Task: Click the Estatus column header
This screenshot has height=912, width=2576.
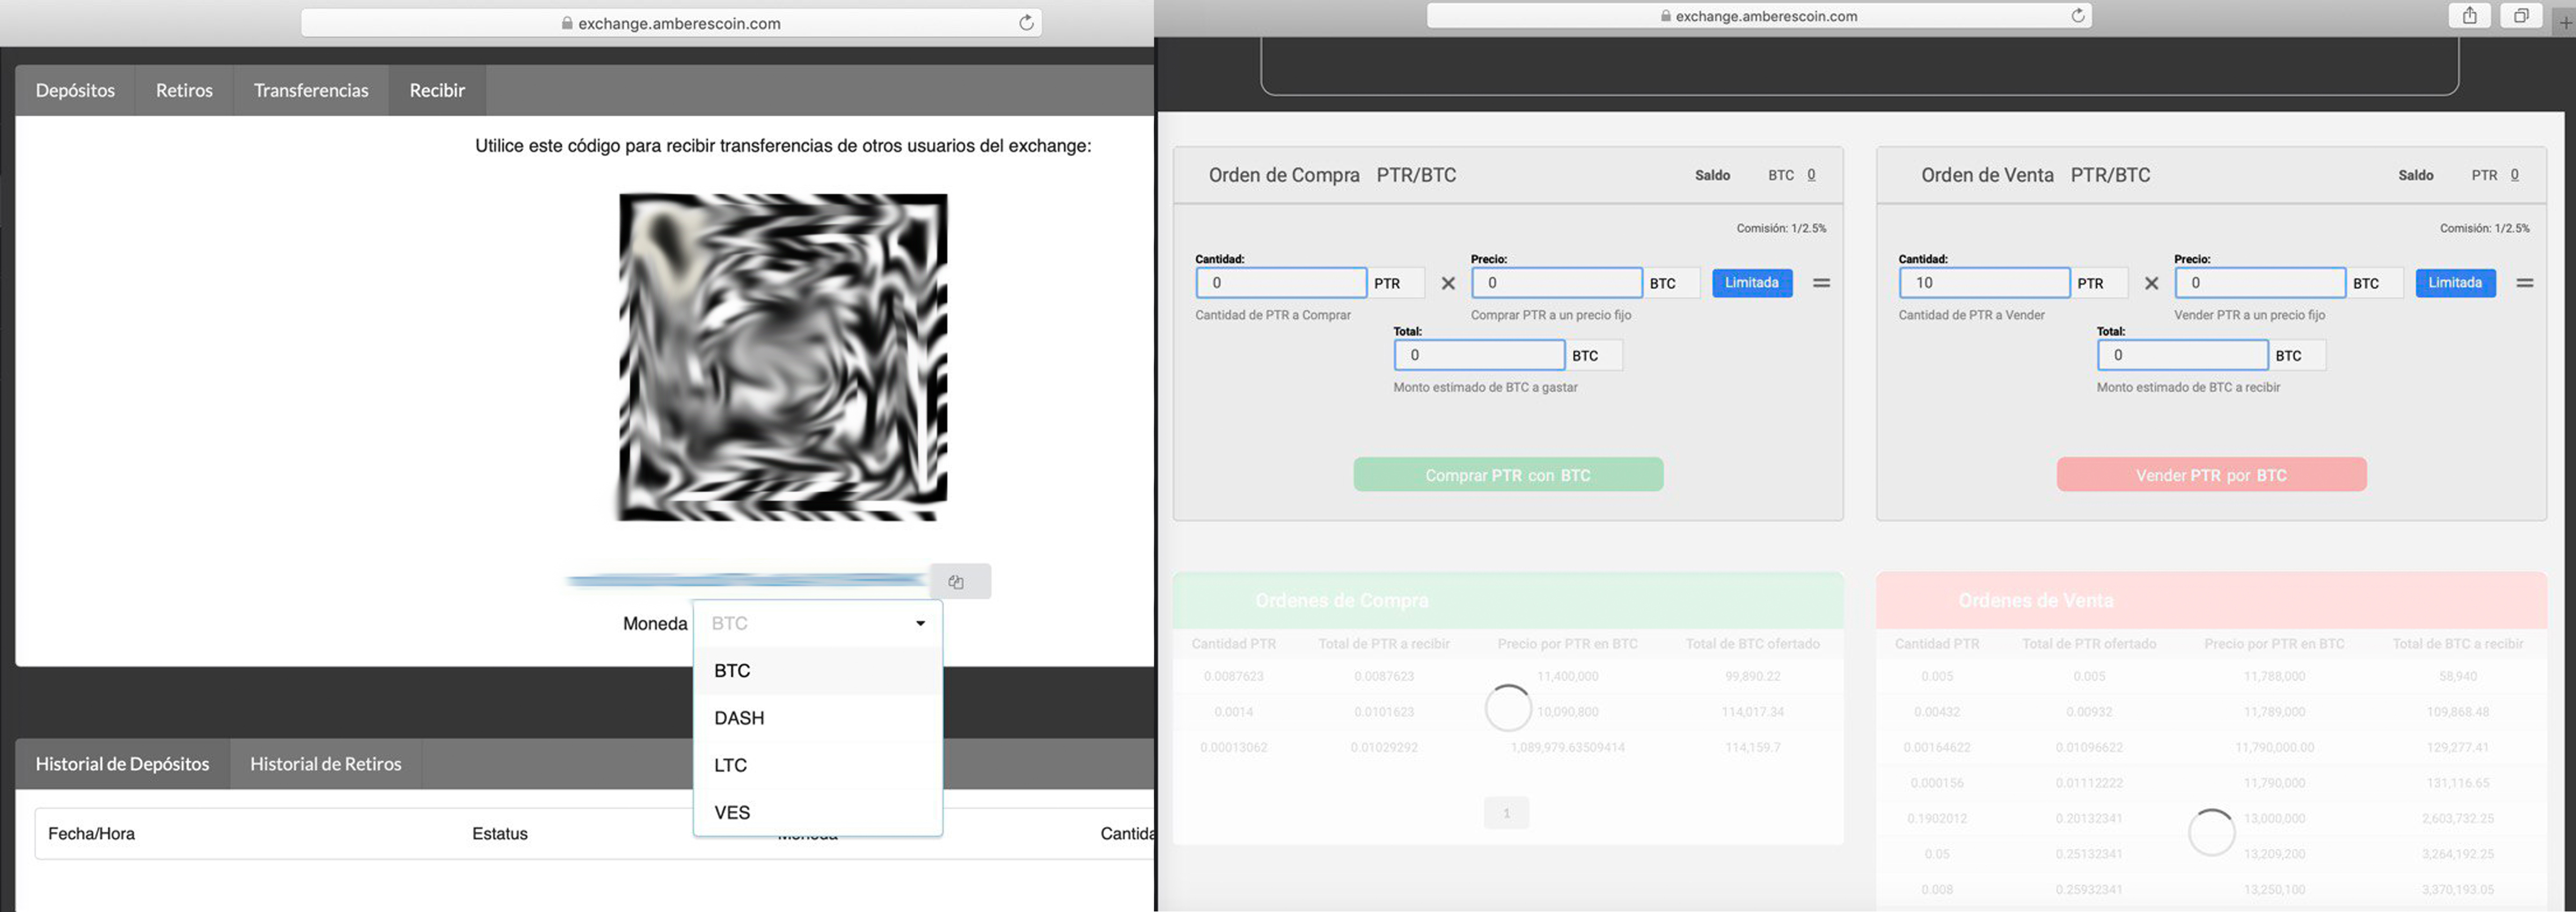Action: pos(500,834)
